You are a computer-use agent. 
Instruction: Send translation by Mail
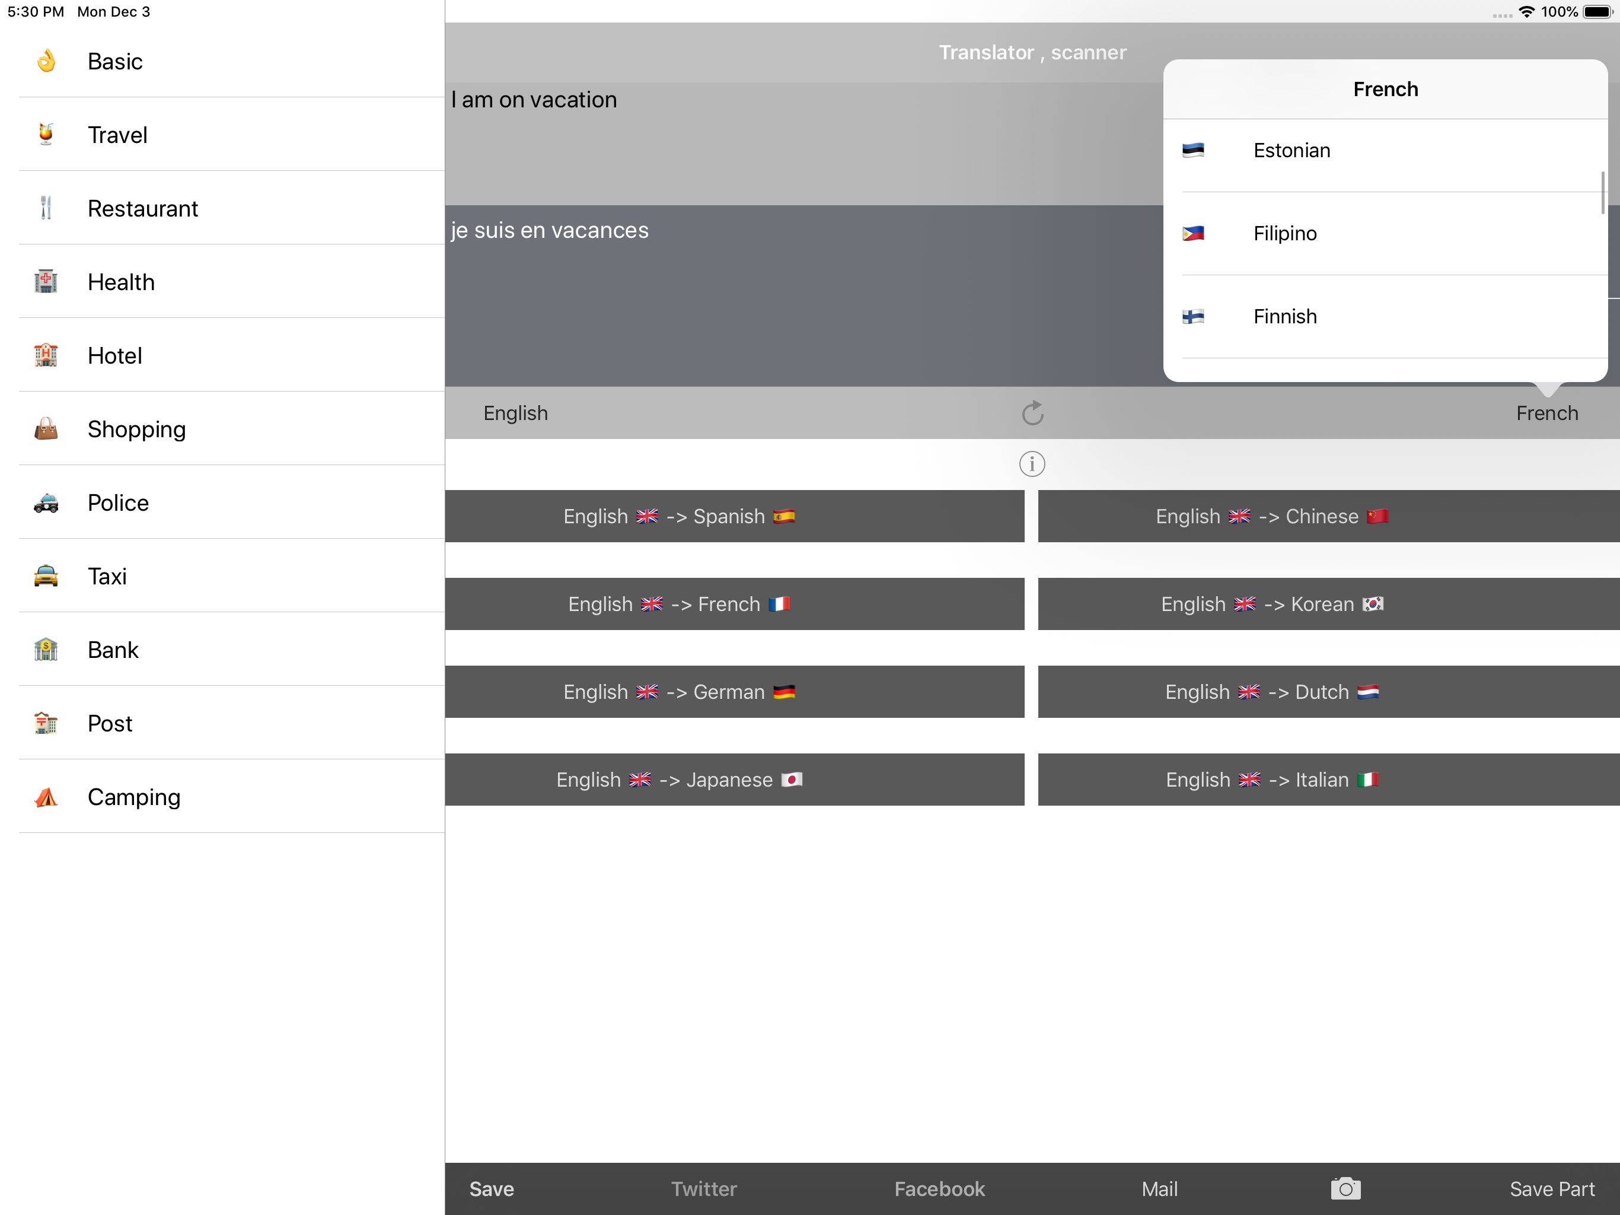(1159, 1189)
